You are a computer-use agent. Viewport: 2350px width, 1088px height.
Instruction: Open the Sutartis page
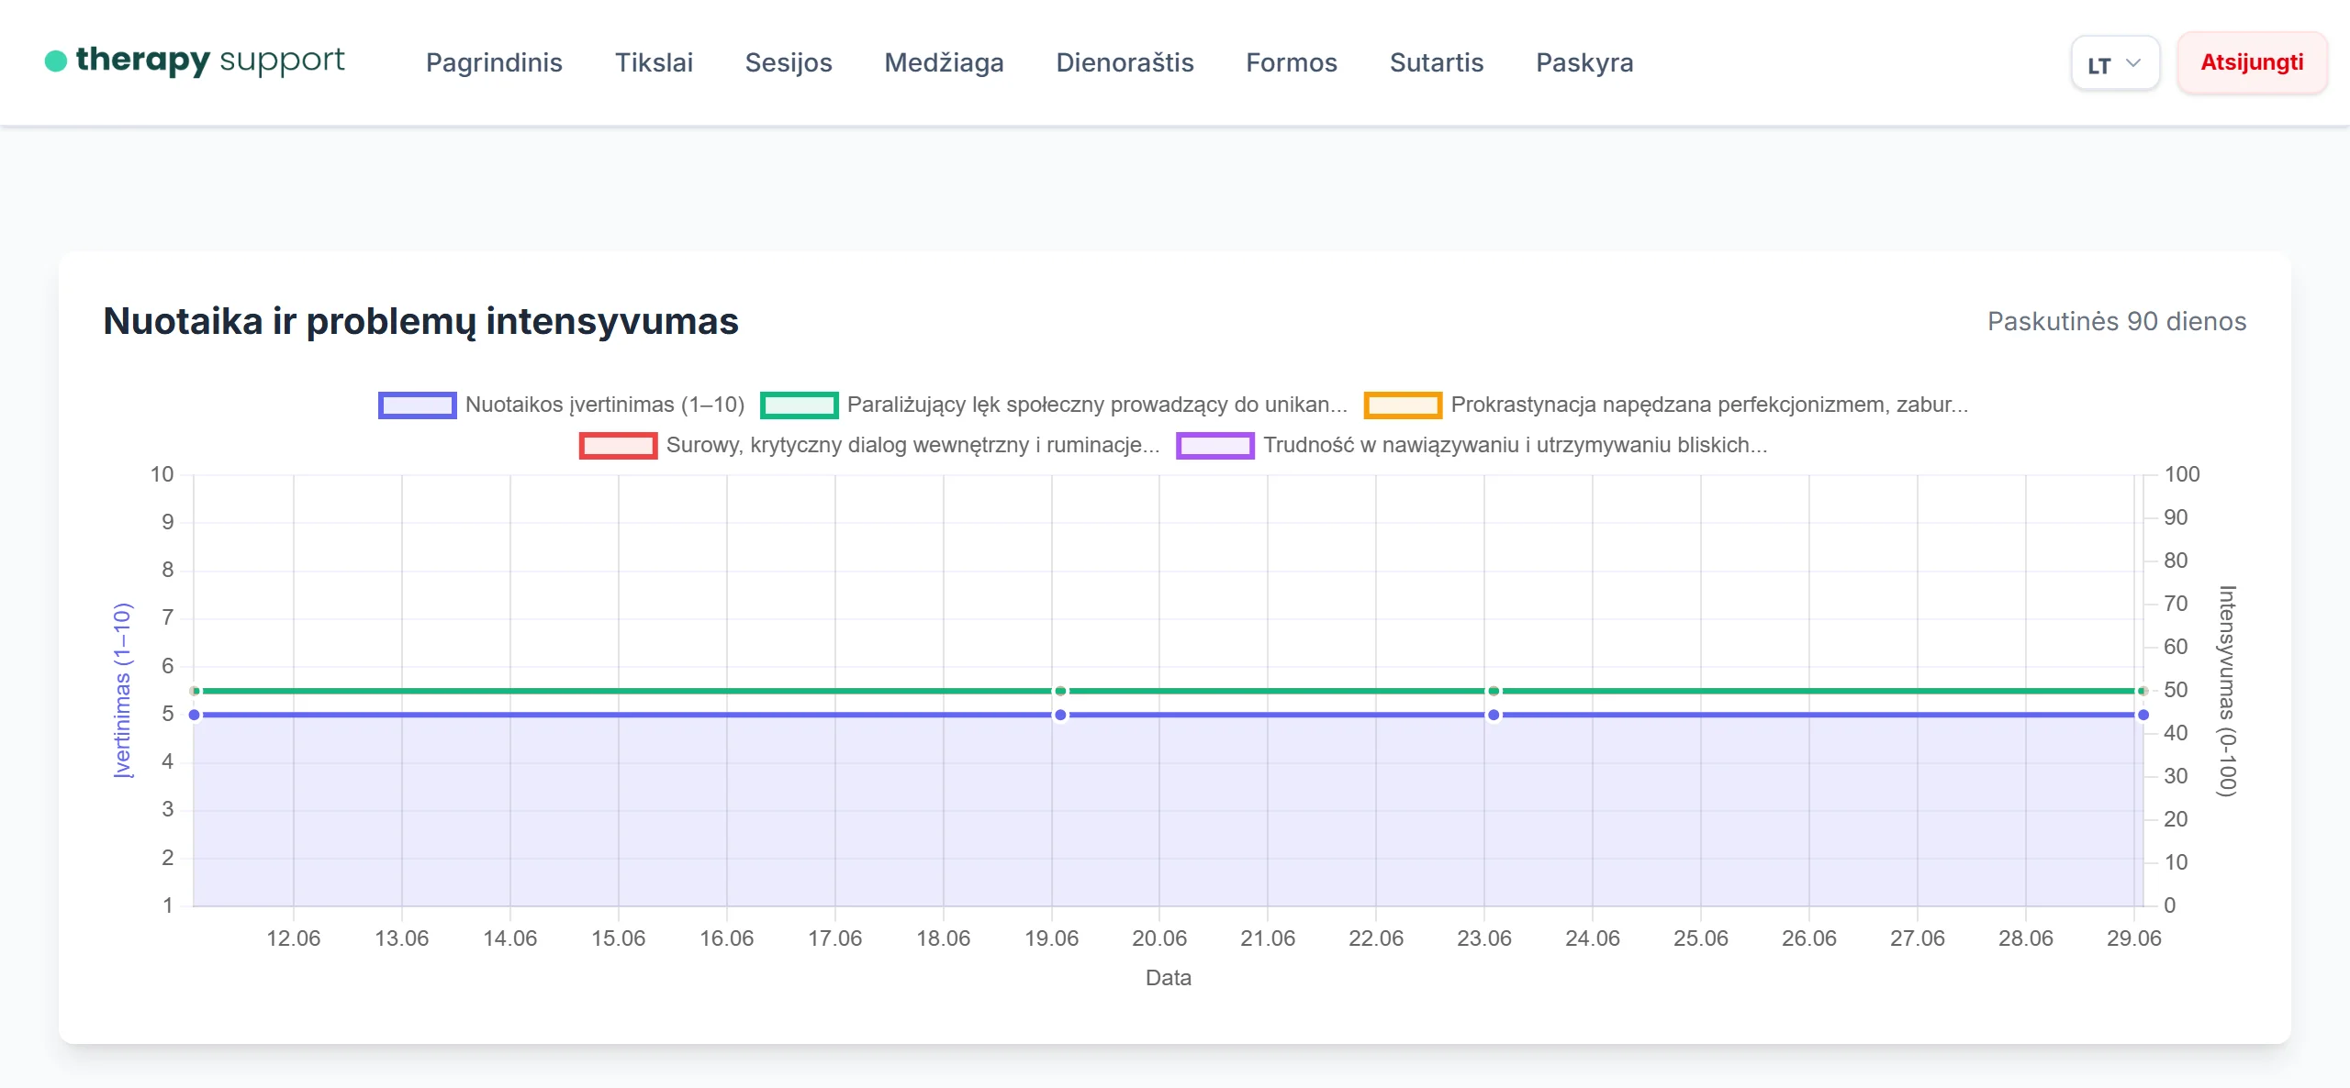pos(1437,62)
